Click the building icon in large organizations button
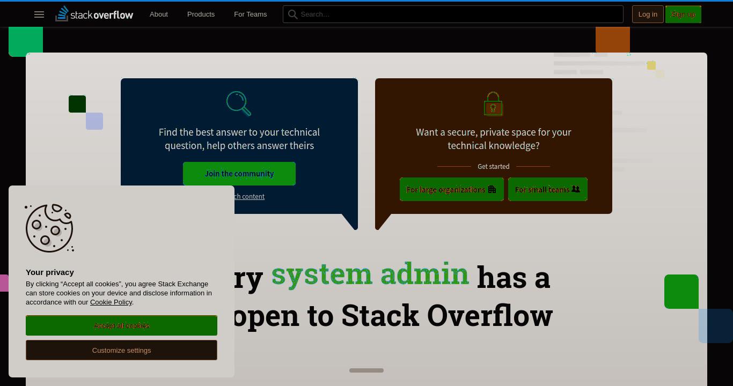This screenshot has height=386, width=733. 492,189
